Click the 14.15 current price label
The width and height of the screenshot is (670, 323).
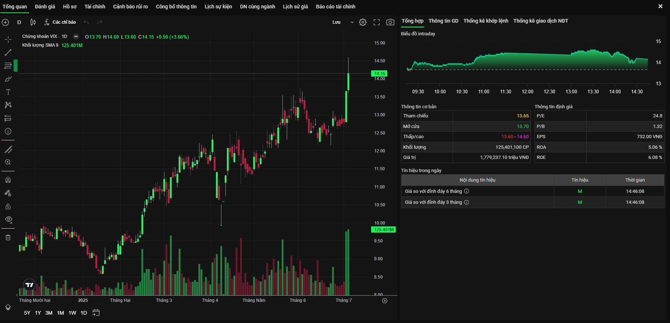pos(380,74)
